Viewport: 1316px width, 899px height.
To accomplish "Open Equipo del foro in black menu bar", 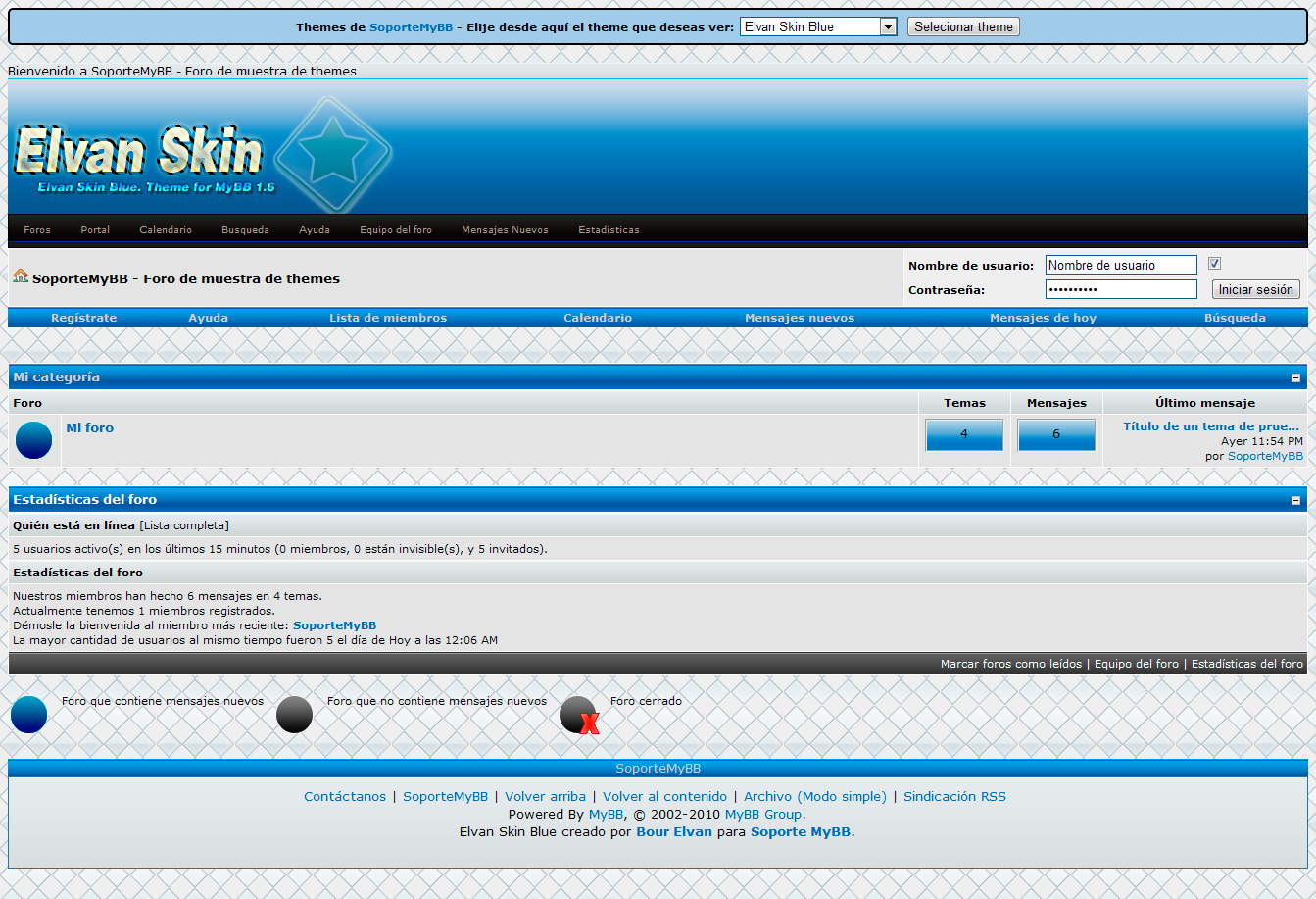I will pos(396,230).
